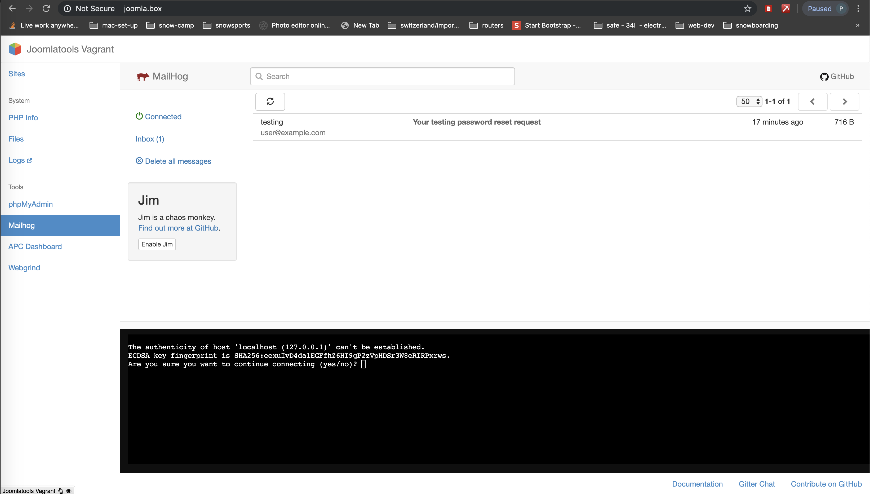
Task: Bookmark this page with the star icon
Action: [747, 8]
